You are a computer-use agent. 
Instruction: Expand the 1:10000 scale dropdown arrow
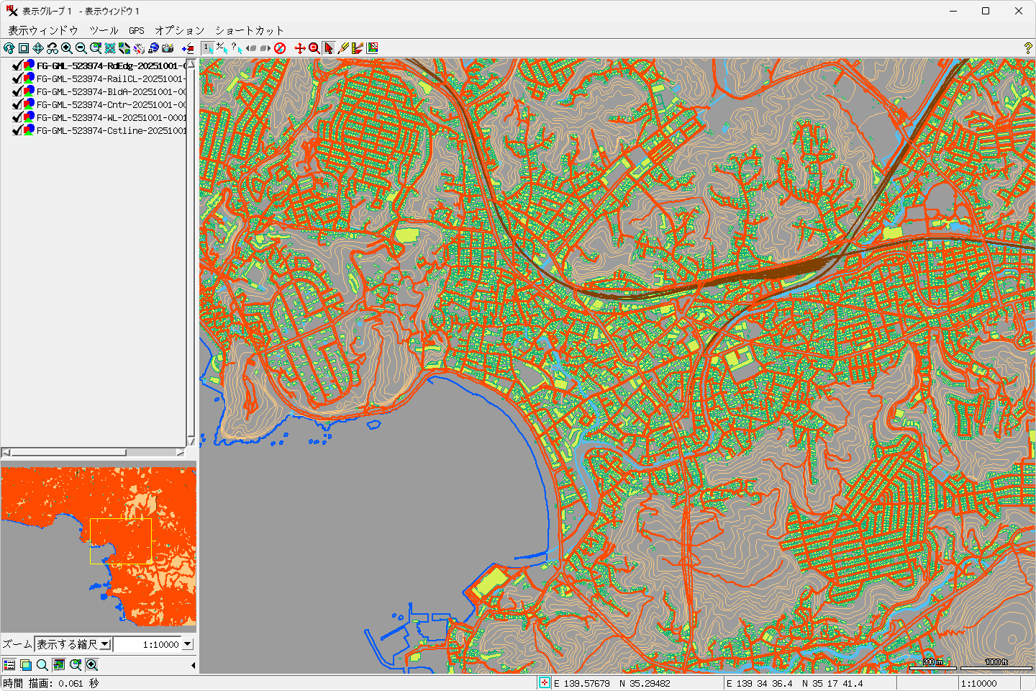(188, 644)
